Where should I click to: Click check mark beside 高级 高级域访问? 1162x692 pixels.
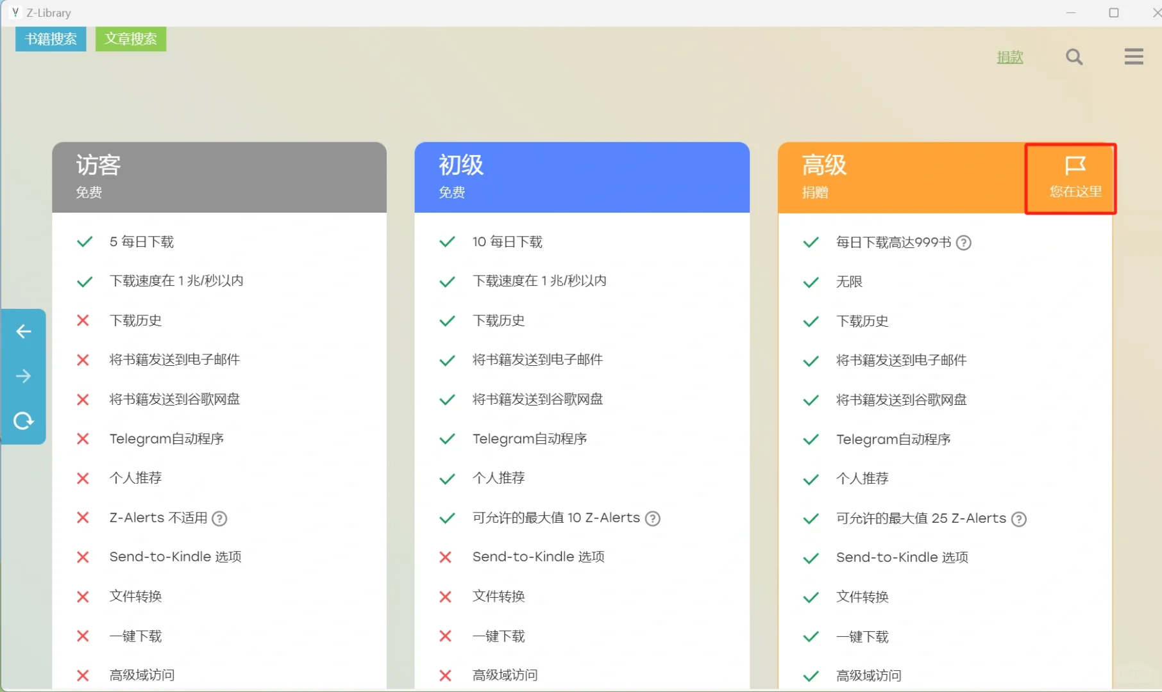pyautogui.click(x=811, y=676)
